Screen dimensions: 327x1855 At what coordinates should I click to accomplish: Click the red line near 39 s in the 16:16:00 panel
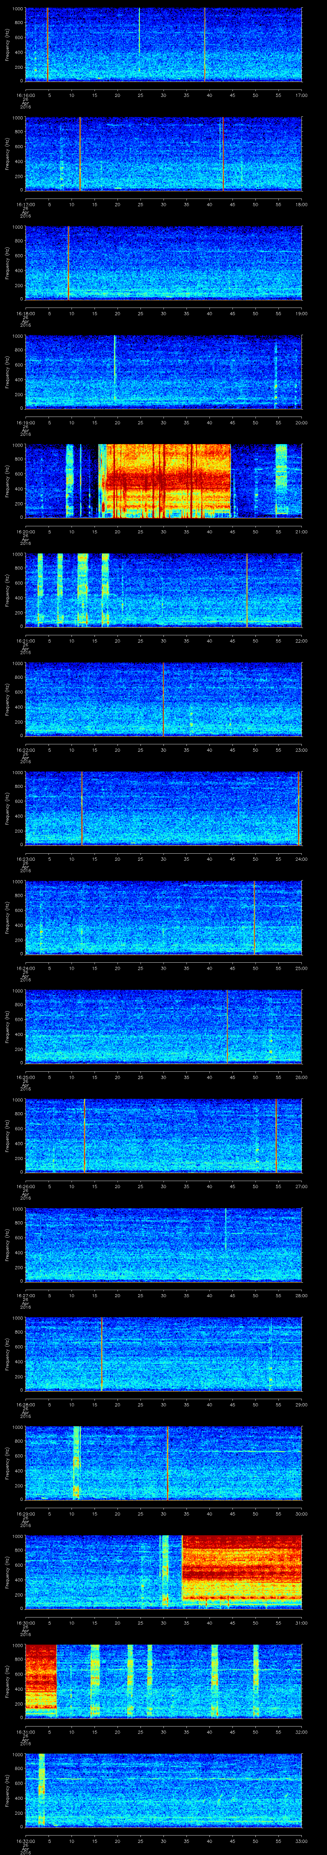click(x=204, y=45)
